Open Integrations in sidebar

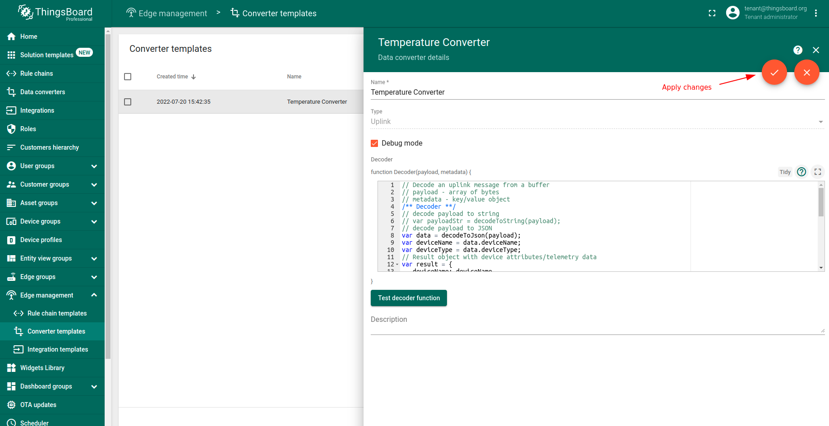coord(52,110)
